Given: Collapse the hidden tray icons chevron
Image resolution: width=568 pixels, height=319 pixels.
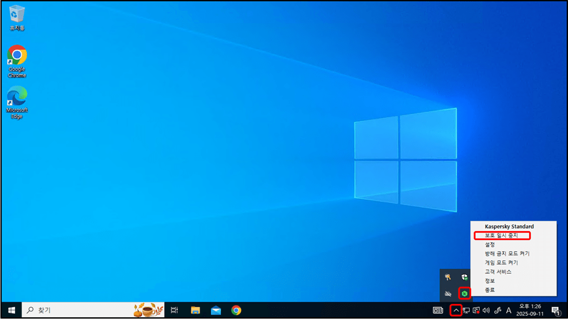Looking at the screenshot, I should [456, 310].
